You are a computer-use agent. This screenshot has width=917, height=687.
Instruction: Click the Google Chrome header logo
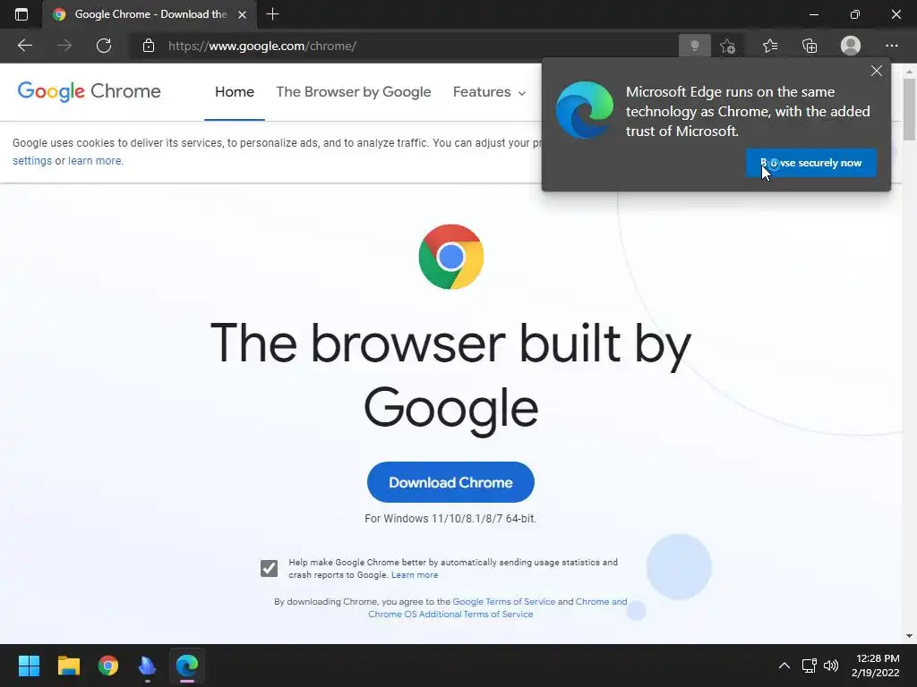89,92
